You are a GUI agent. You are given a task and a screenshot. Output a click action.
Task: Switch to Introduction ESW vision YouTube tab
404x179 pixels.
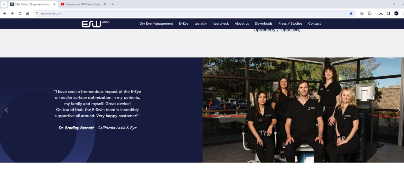point(84,4)
